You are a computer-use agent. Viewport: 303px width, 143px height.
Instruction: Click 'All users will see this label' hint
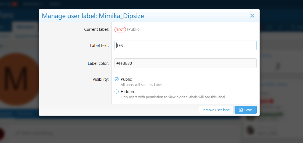click(141, 85)
